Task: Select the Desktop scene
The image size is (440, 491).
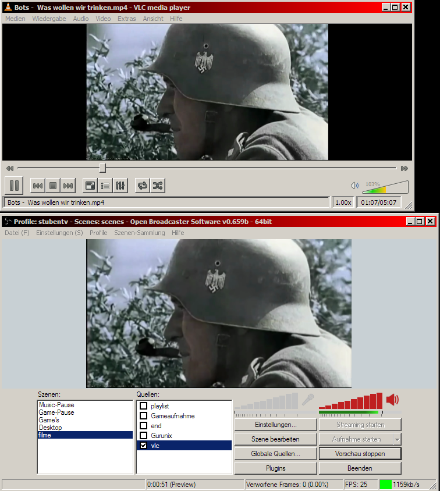Action: point(85,428)
